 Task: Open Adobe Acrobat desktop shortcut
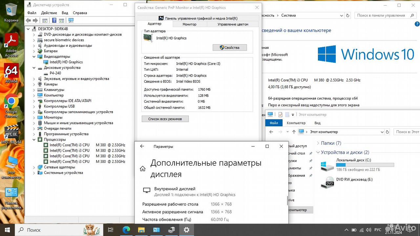(x=11, y=45)
